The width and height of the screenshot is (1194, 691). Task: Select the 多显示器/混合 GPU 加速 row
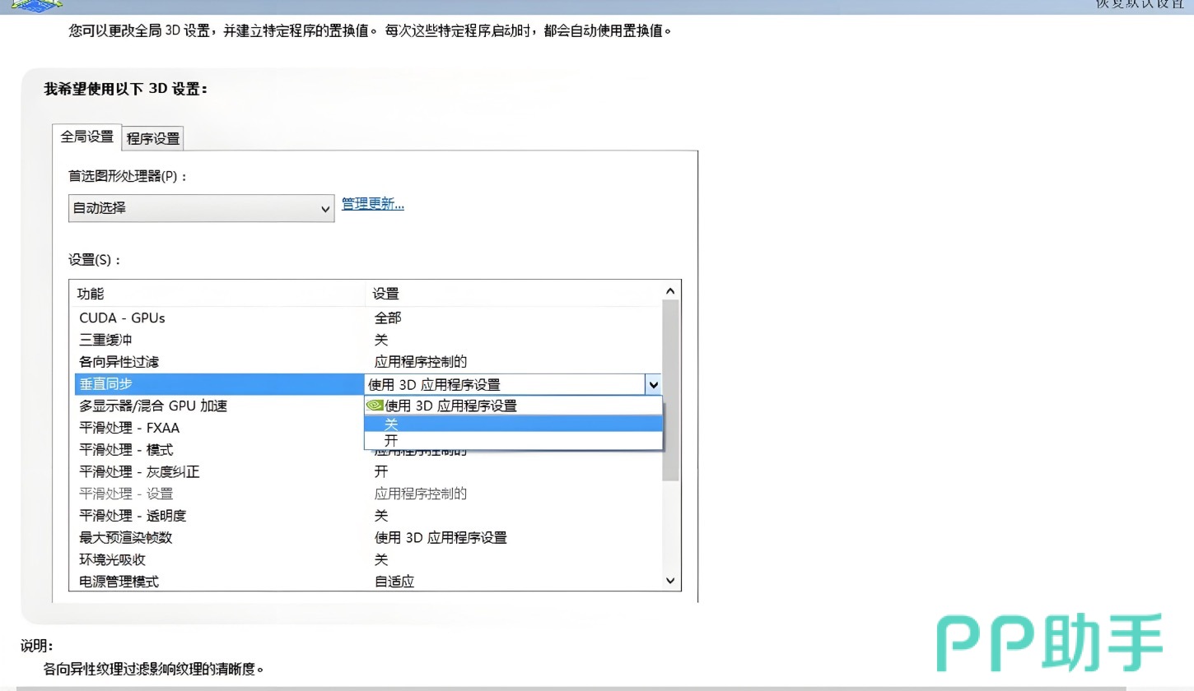(218, 406)
